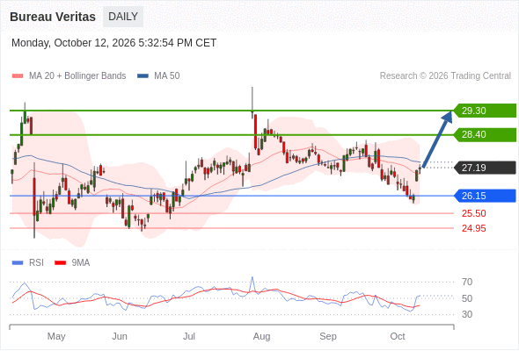Image resolution: width=519 pixels, height=351 pixels.
Task: Click the date and time text line
Action: click(x=113, y=43)
